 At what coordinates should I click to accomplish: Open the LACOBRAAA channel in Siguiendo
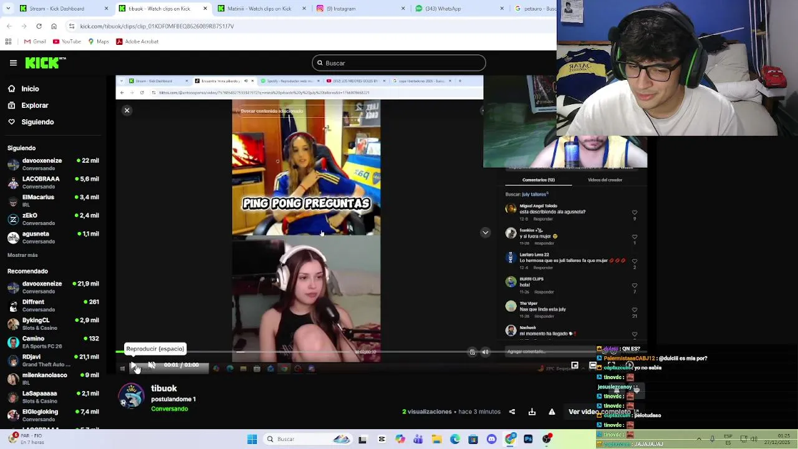pyautogui.click(x=53, y=182)
